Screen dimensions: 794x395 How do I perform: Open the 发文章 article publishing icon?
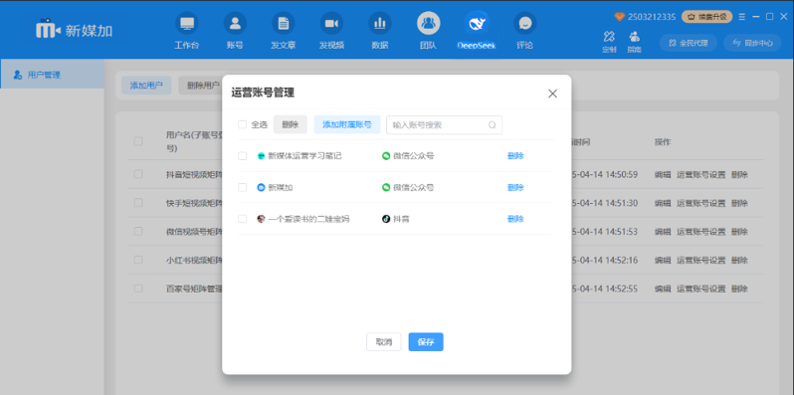click(x=283, y=23)
